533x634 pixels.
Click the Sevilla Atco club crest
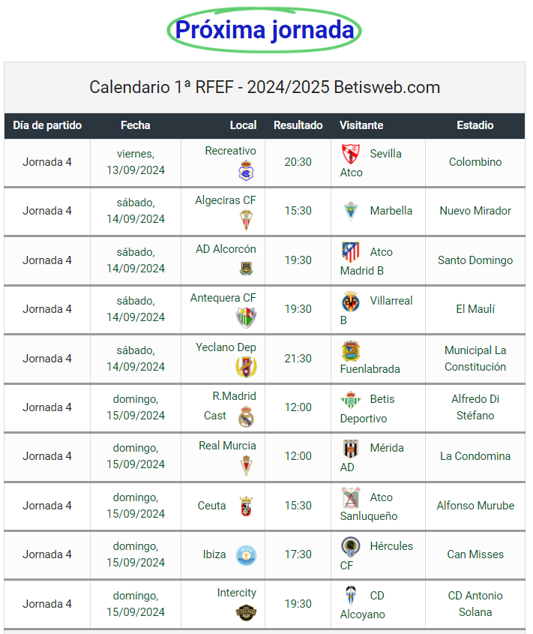[x=350, y=154]
